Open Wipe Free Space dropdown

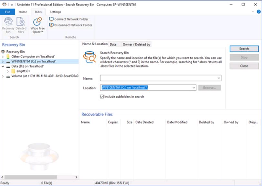coord(37,25)
